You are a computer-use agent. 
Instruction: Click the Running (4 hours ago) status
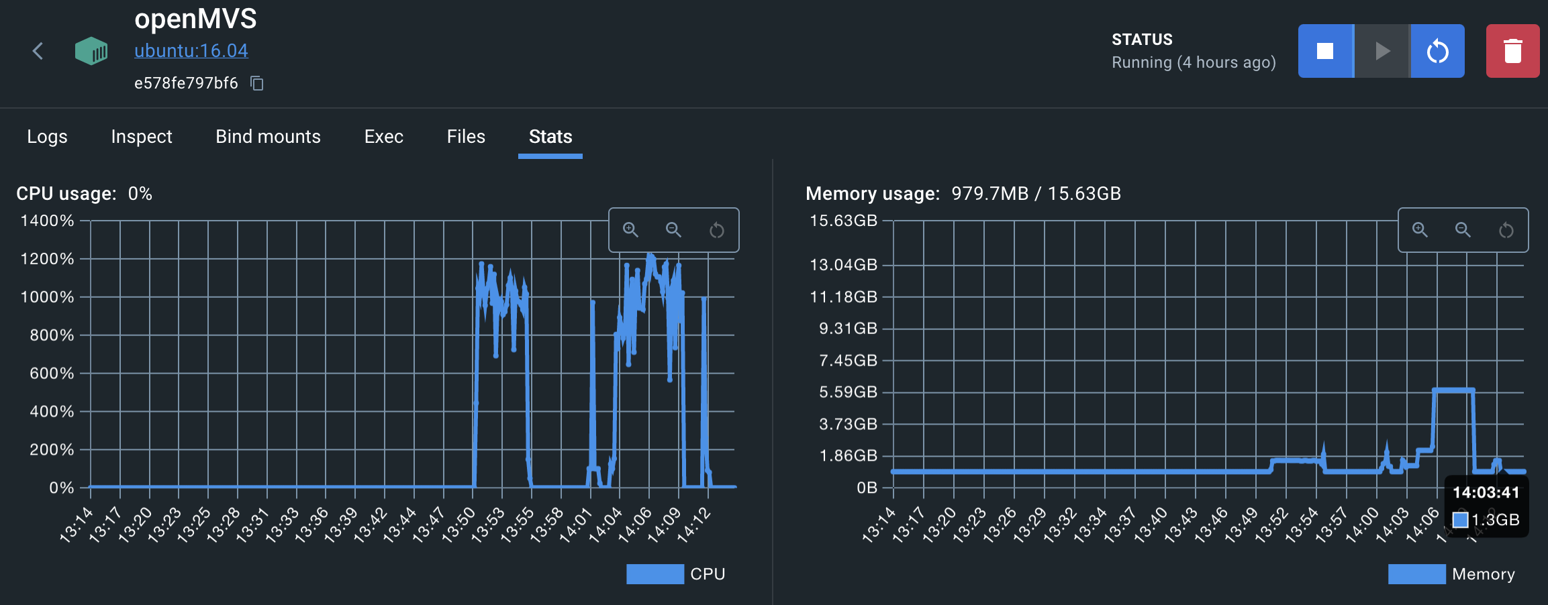pos(1194,62)
